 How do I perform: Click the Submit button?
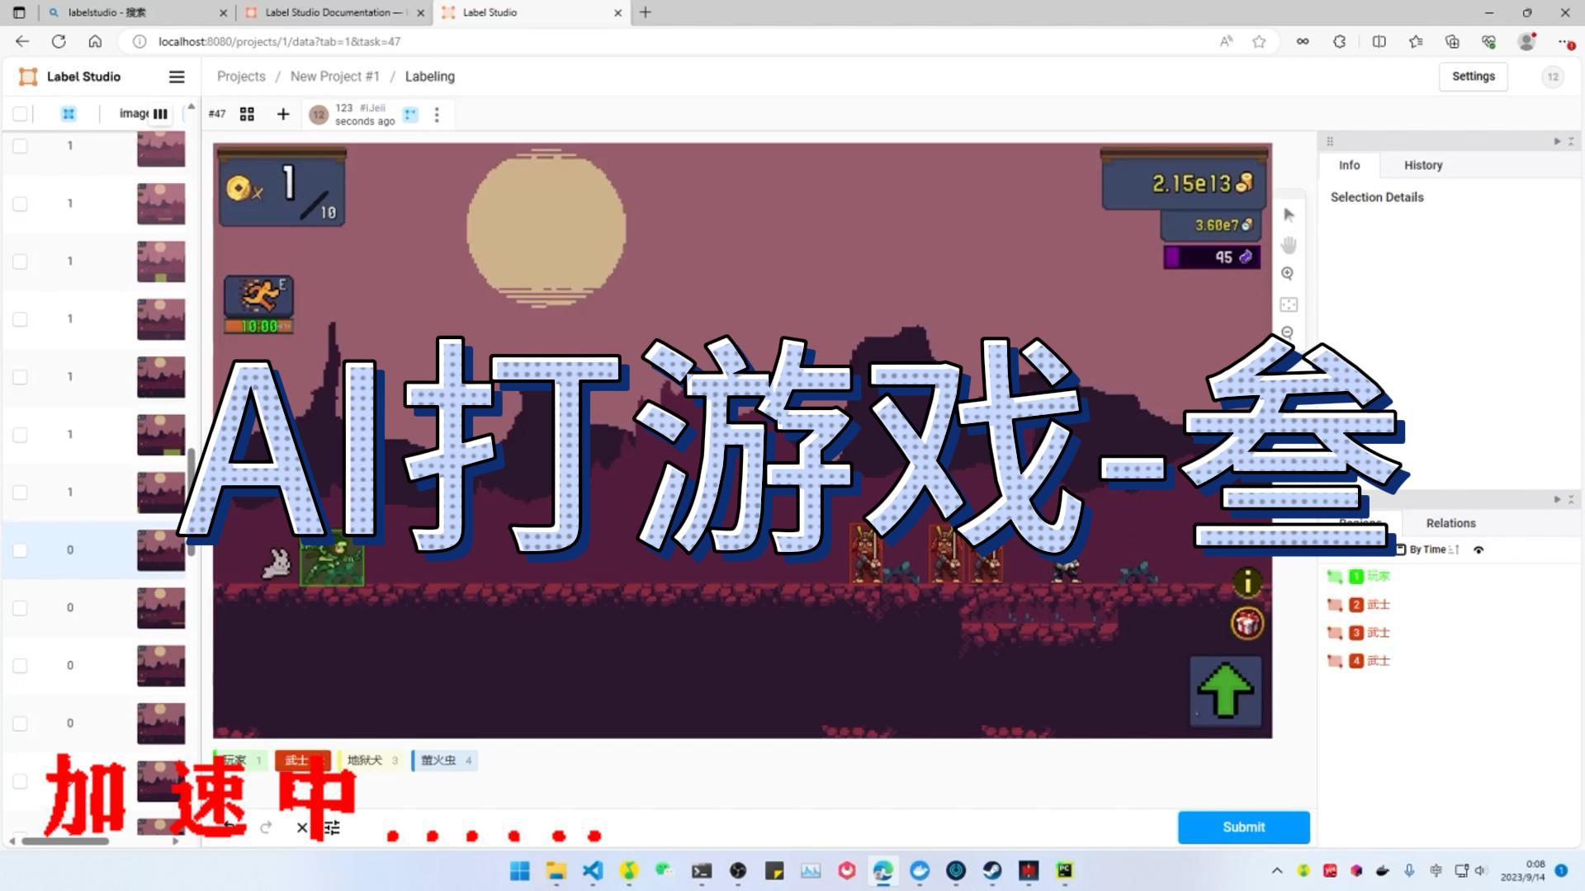tap(1243, 827)
